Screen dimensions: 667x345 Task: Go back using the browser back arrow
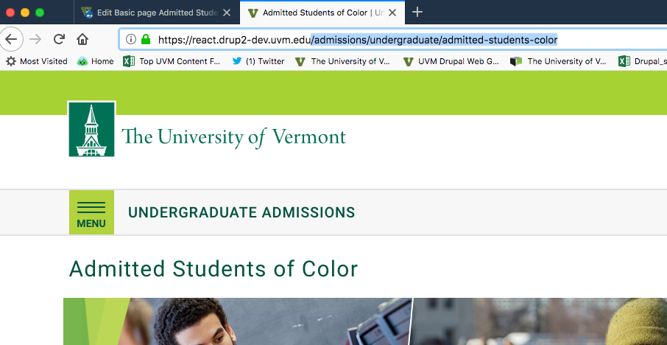point(10,40)
